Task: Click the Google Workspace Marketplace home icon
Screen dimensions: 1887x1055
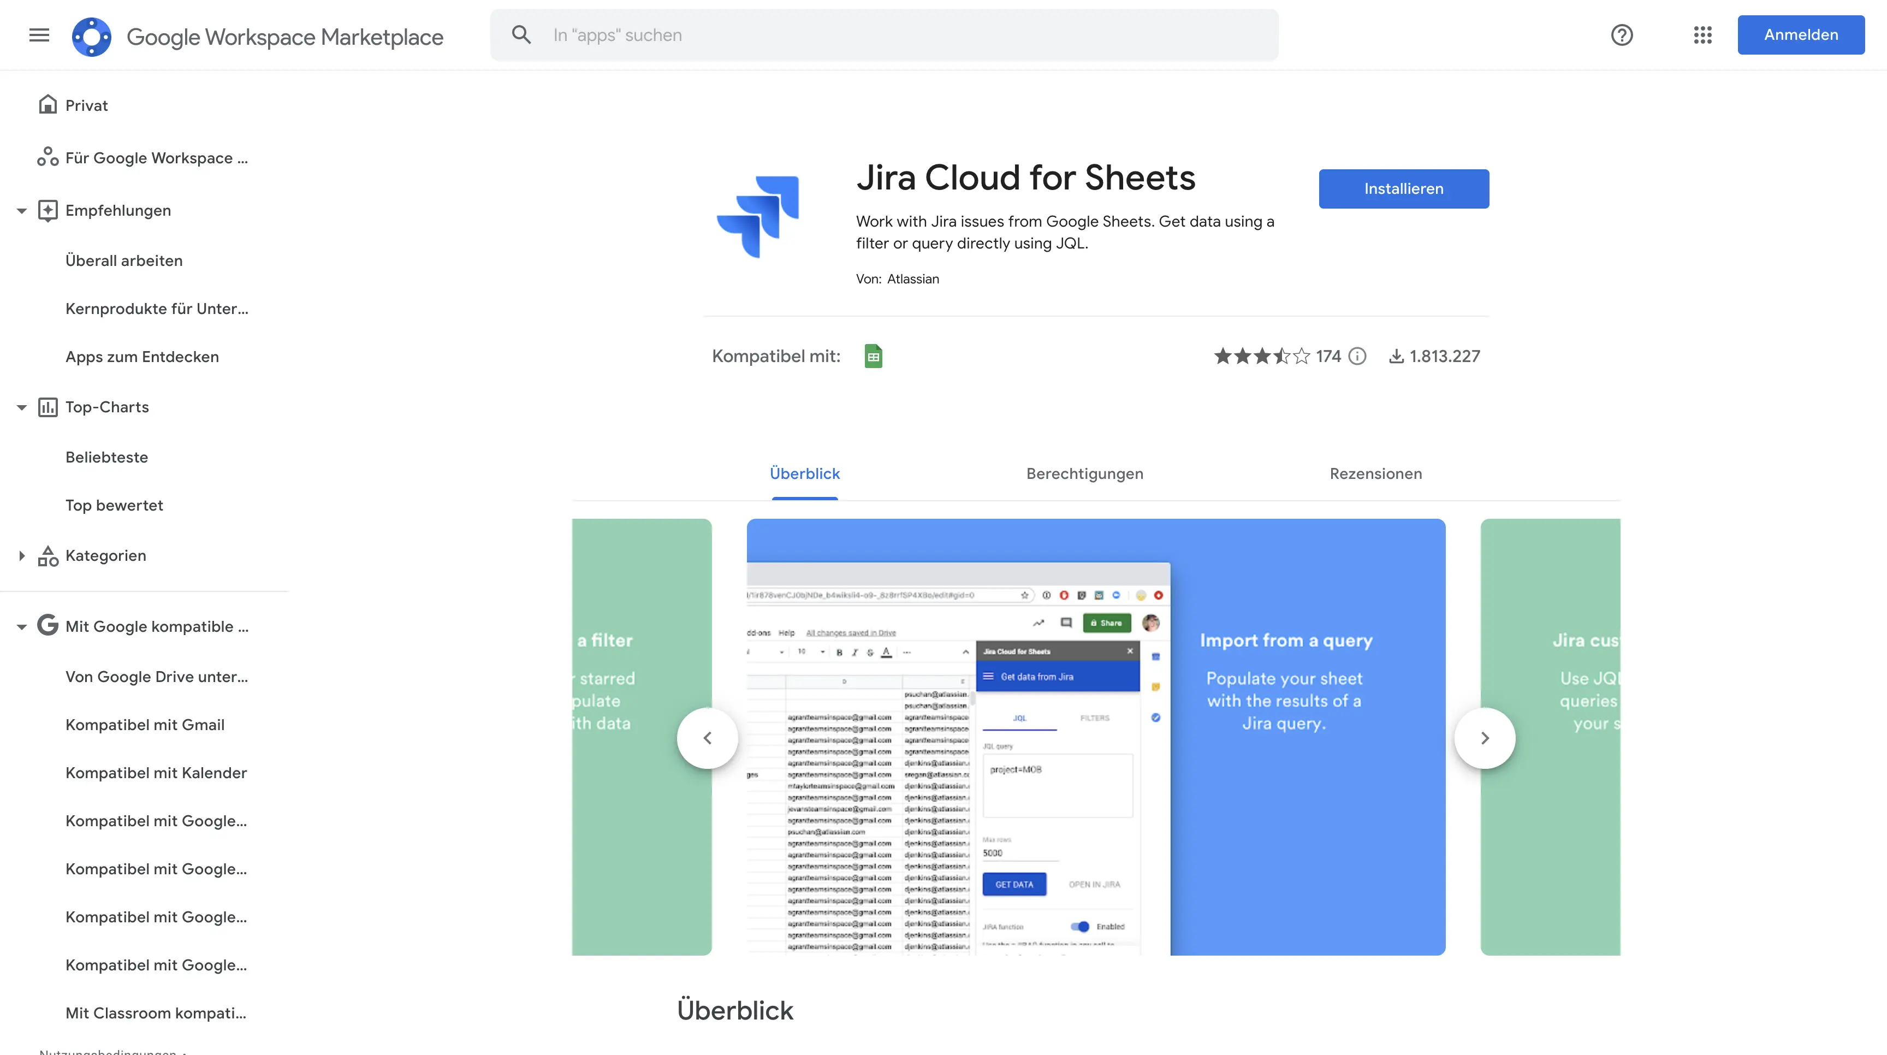Action: [x=91, y=35]
